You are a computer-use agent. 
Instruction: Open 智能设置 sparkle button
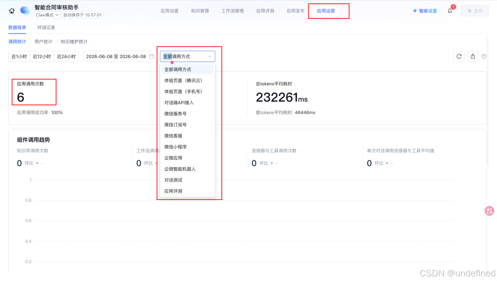click(425, 11)
